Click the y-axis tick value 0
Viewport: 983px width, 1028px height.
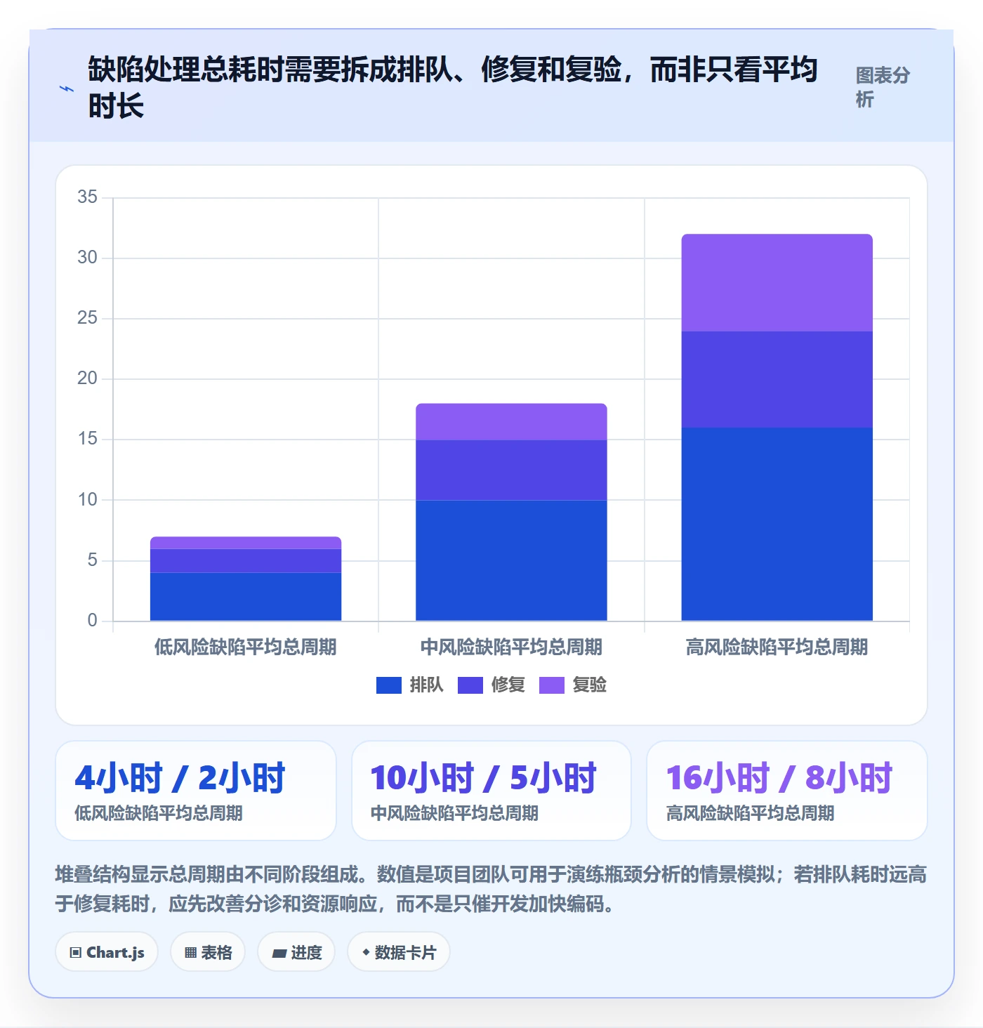pos(93,620)
